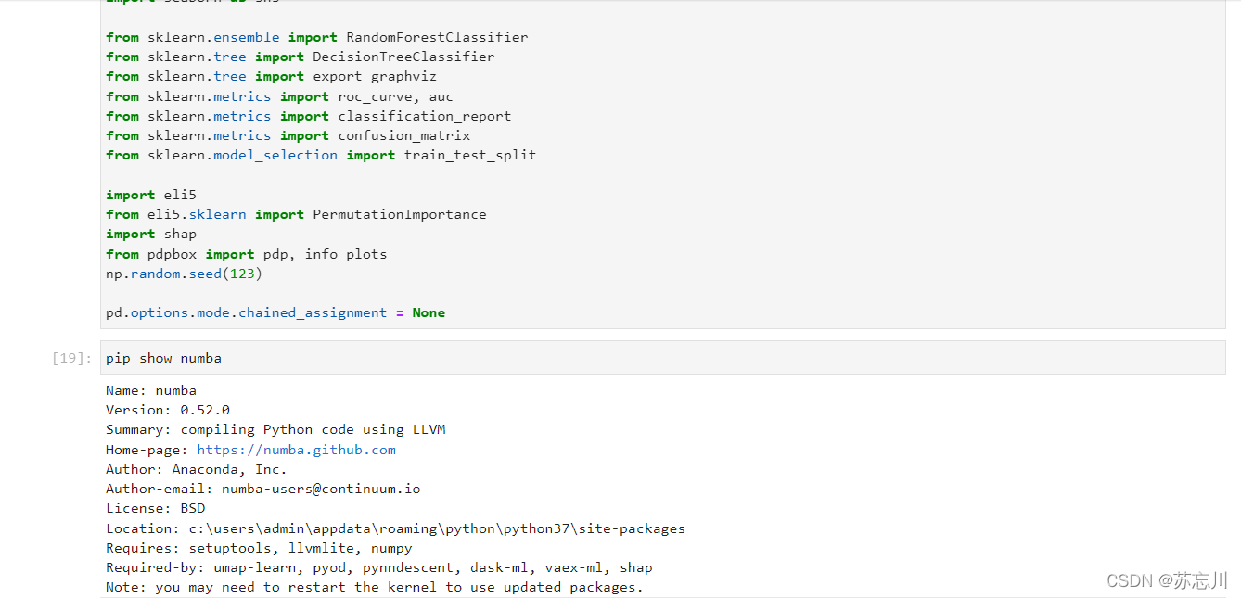Screen dimensions: 1241x598
Task: Click the 'import eli5' line
Action: (151, 195)
